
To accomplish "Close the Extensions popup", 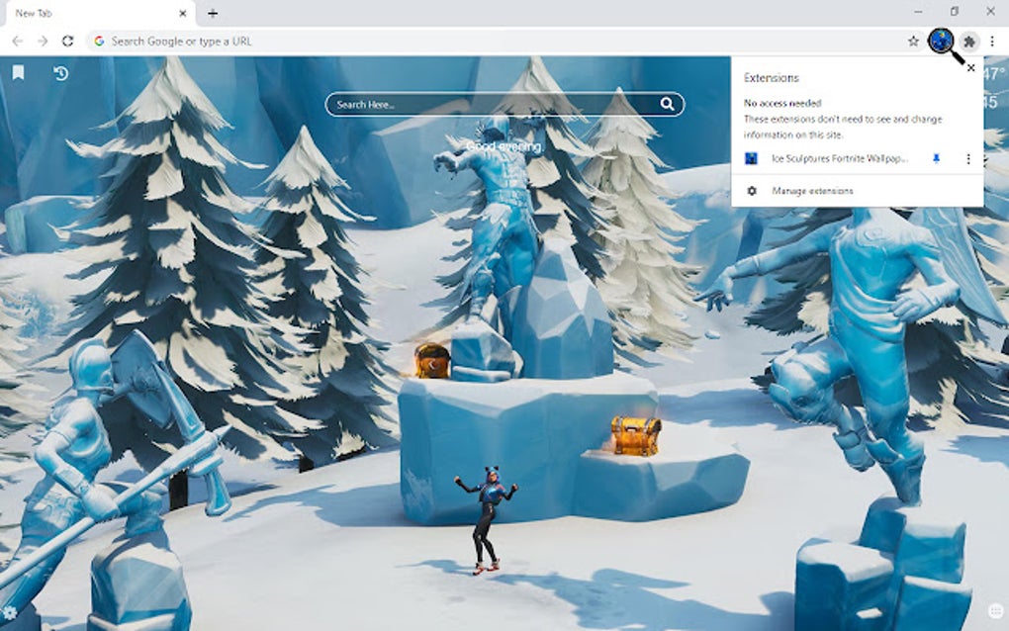I will [x=971, y=68].
